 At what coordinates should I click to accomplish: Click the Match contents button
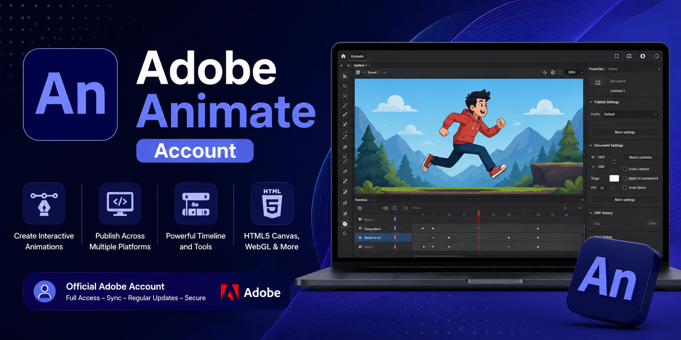pyautogui.click(x=640, y=158)
